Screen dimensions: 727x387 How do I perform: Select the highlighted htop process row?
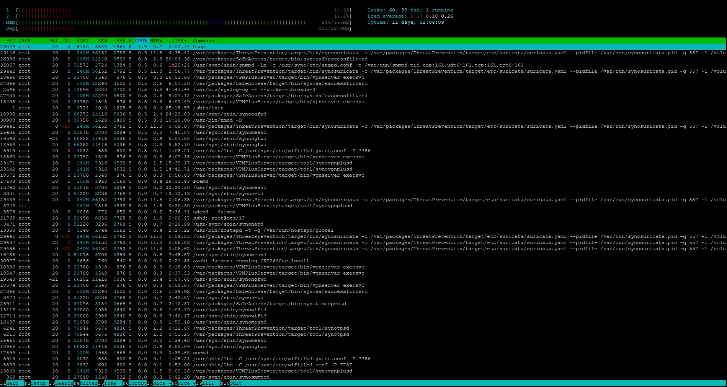pyautogui.click(x=199, y=47)
